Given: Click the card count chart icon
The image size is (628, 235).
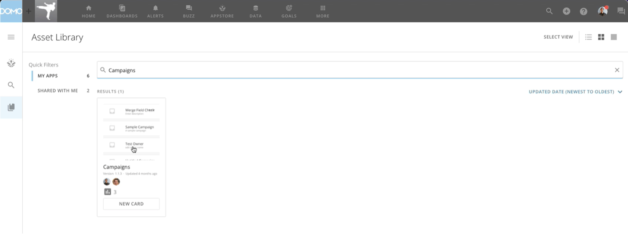Looking at the screenshot, I should [107, 192].
